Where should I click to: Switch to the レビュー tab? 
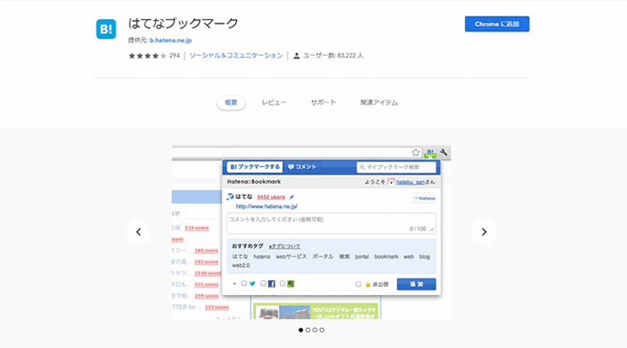click(x=274, y=103)
